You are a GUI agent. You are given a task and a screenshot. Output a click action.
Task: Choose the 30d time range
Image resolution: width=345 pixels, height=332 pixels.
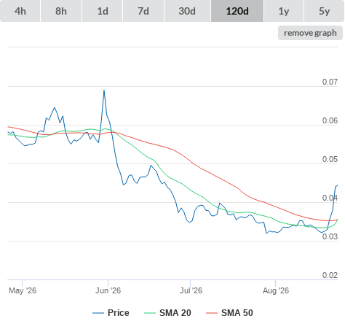(x=187, y=11)
